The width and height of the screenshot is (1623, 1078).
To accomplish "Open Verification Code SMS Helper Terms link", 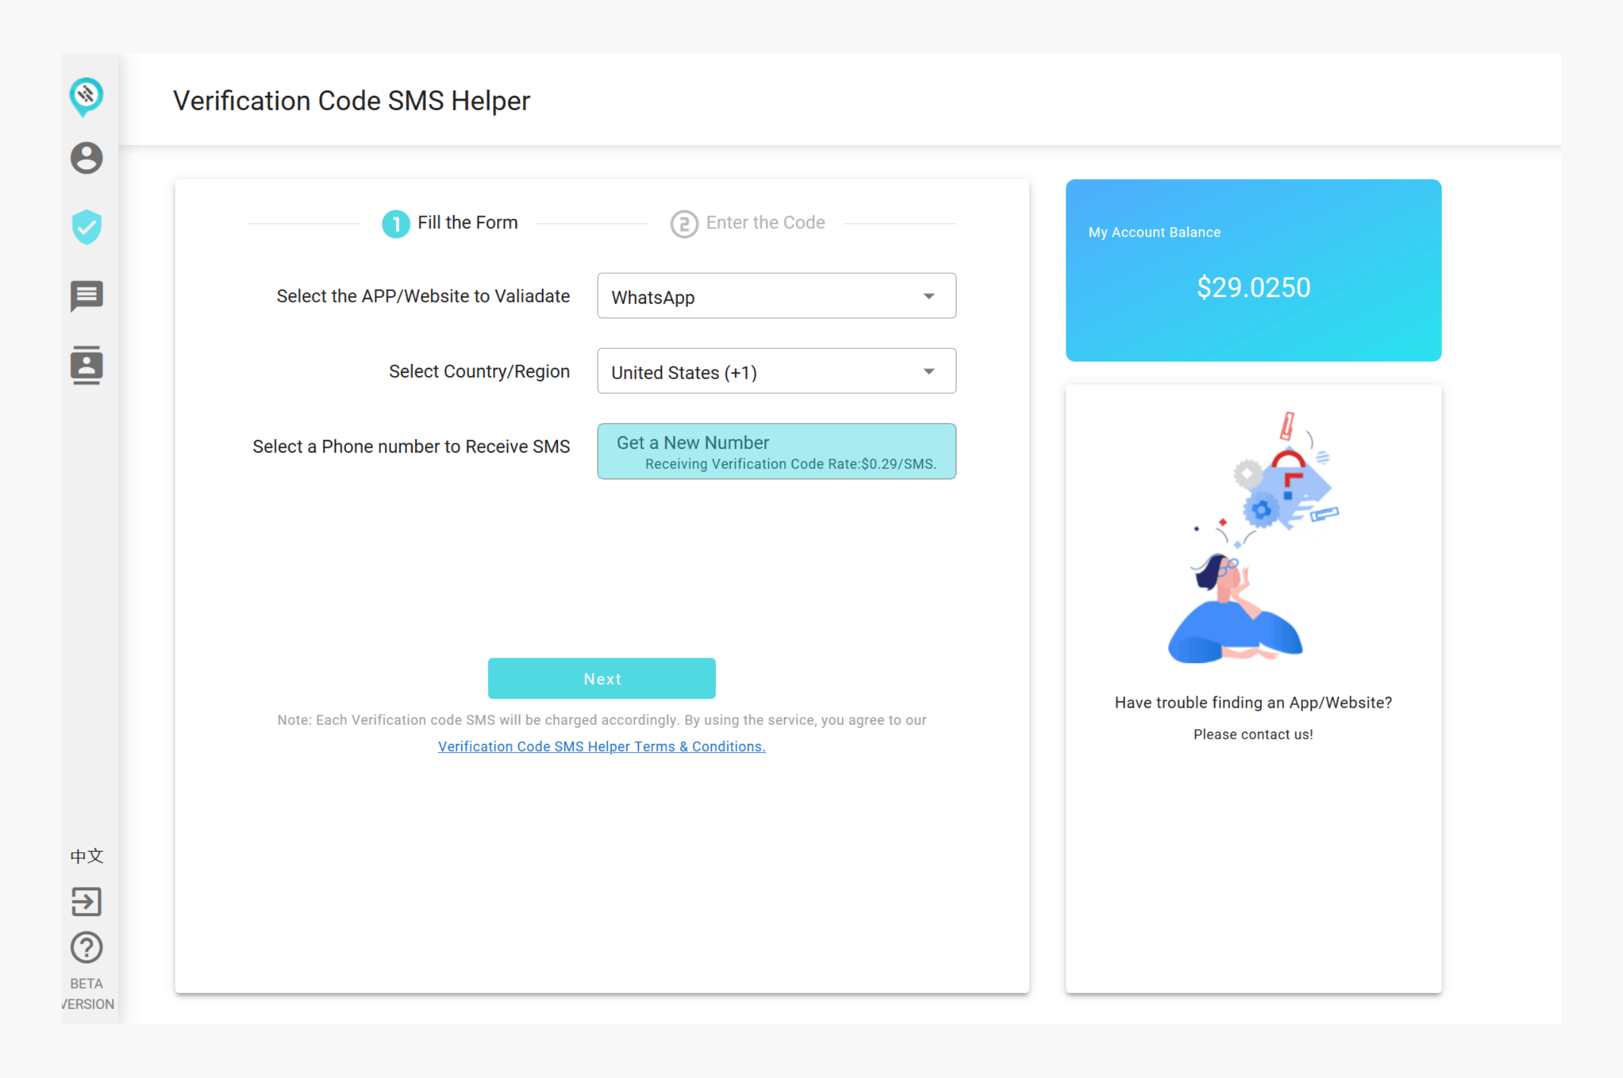I will pos(602,746).
